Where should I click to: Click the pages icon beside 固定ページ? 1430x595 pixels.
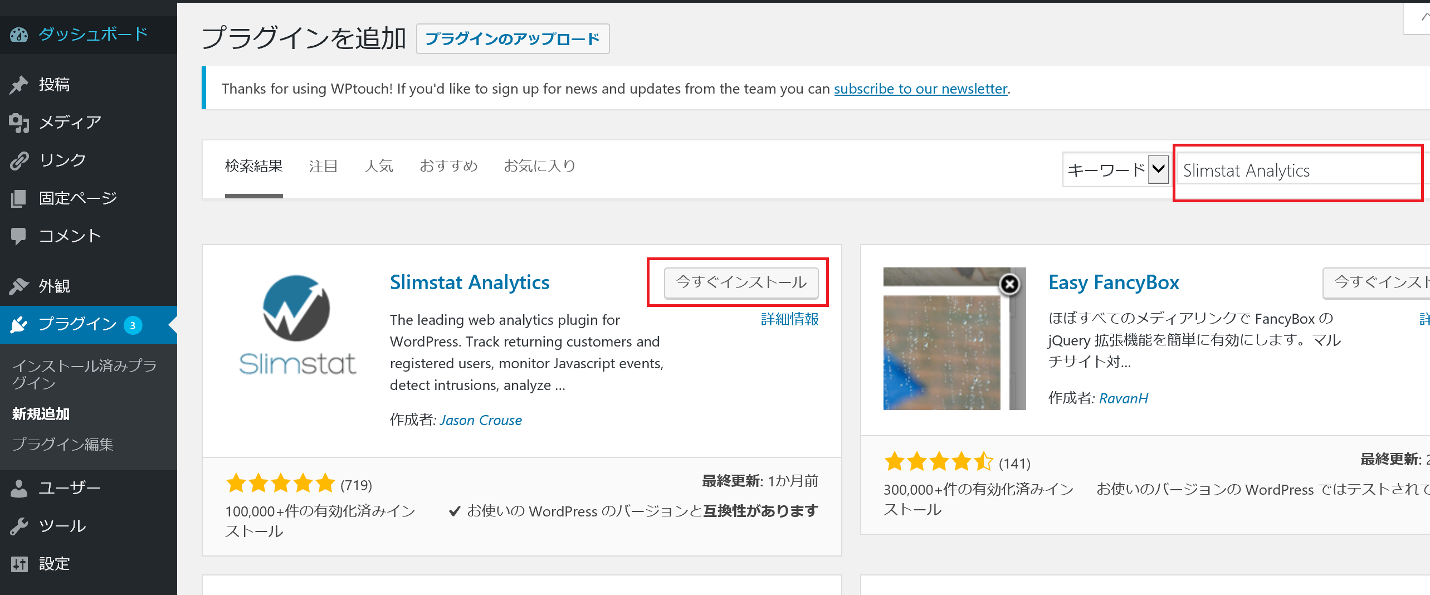(19, 198)
